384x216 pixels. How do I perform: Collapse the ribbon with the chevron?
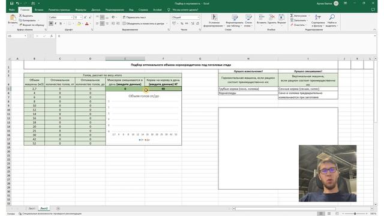pos(374,29)
